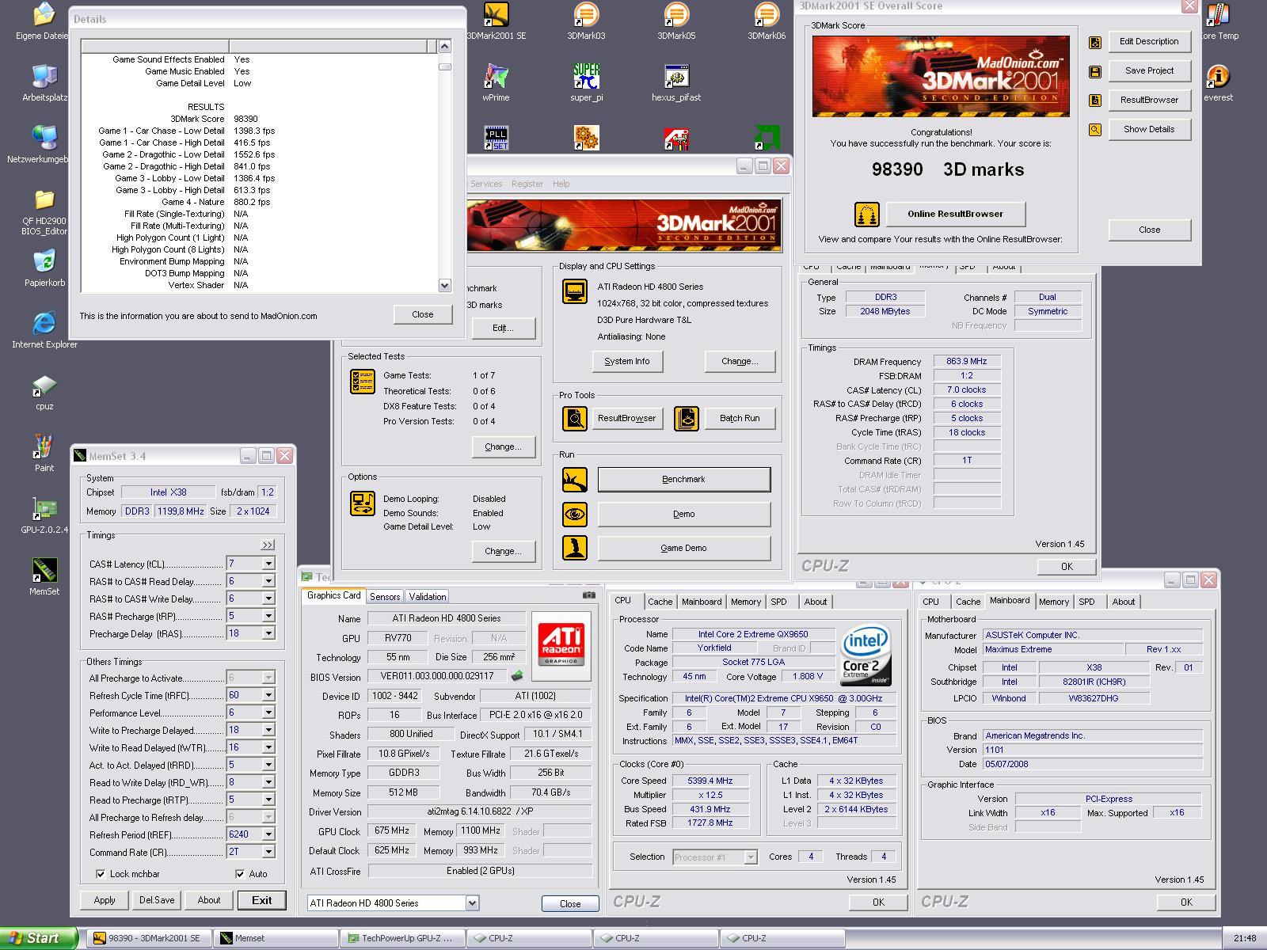
Task: Open the GPU selection dropdown in GPU-Z
Action: click(472, 903)
